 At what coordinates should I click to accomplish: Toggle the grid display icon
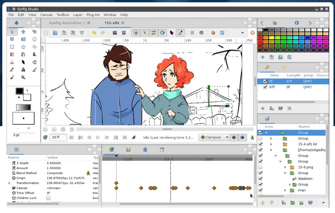pyautogui.click(x=192, y=33)
